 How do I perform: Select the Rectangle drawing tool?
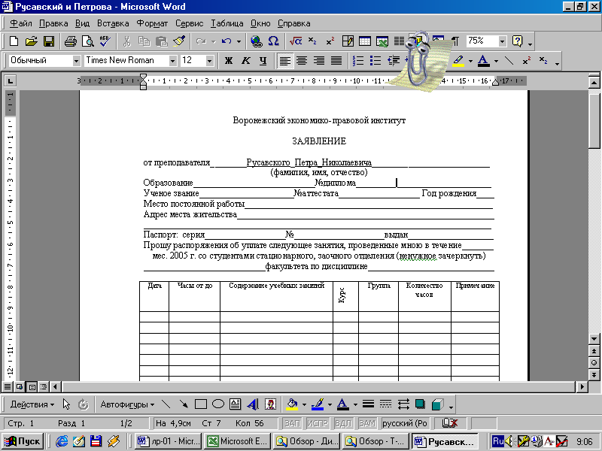pyautogui.click(x=200, y=404)
